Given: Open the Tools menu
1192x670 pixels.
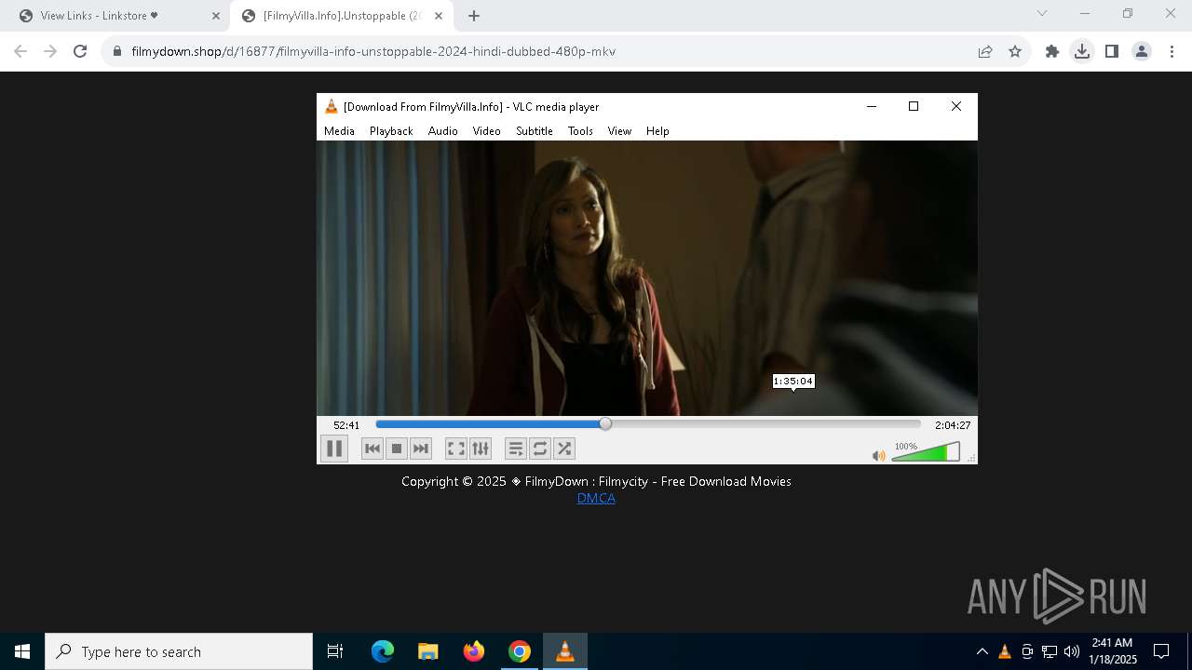Looking at the screenshot, I should pyautogui.click(x=580, y=131).
